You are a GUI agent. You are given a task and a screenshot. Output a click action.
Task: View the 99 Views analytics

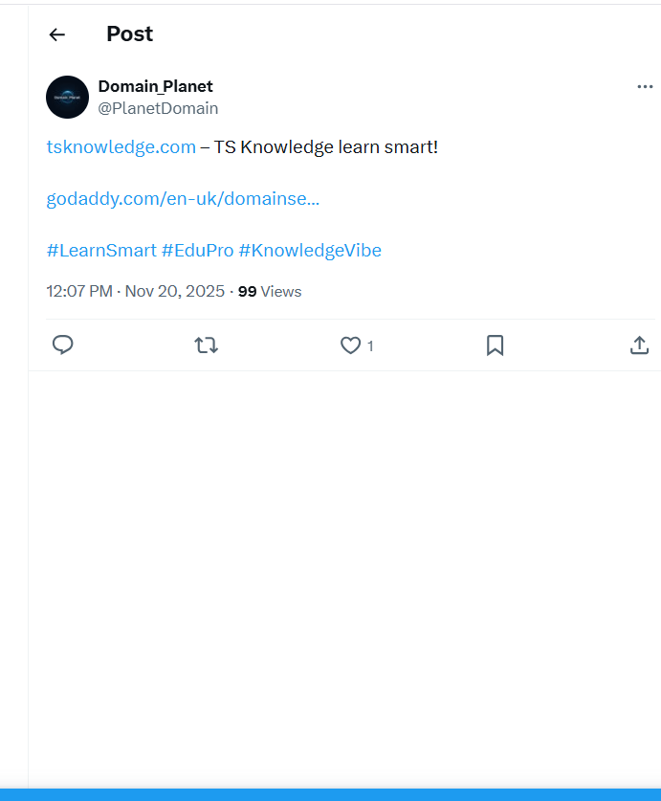(270, 291)
